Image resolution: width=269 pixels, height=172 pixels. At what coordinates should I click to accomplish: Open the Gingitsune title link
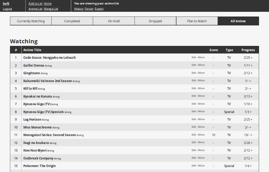click(31, 73)
